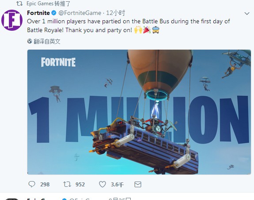View the 1 MILLION Battle Bus image
The width and height of the screenshot is (254, 200).
139,112
